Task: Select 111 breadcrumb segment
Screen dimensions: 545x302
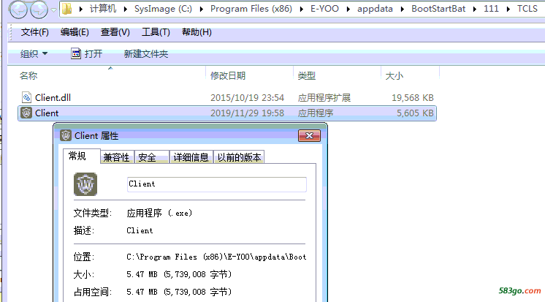Action: coord(491,9)
